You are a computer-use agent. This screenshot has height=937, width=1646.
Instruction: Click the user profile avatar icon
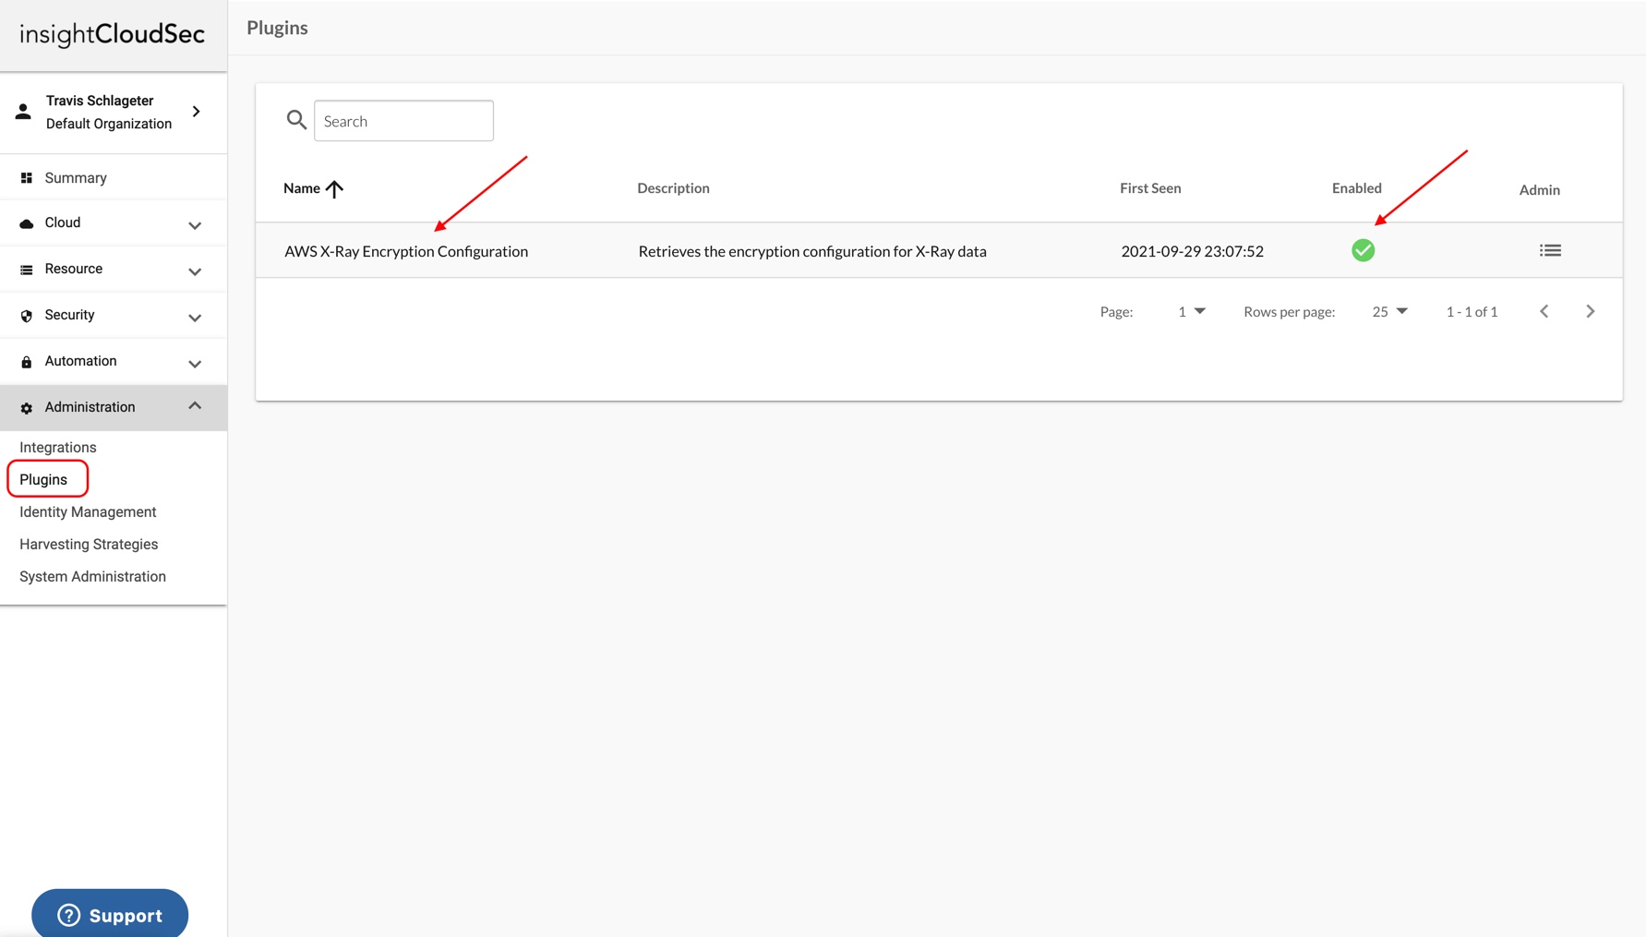coord(23,112)
